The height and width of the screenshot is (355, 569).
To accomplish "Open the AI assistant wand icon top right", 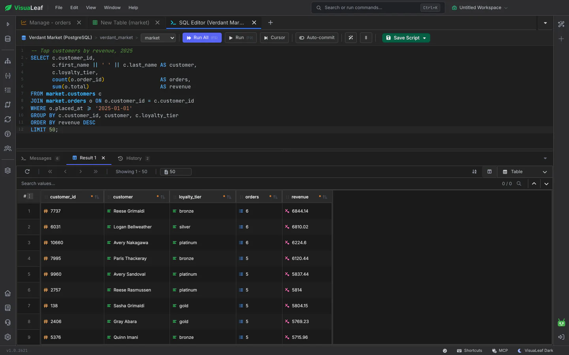I will (x=561, y=24).
